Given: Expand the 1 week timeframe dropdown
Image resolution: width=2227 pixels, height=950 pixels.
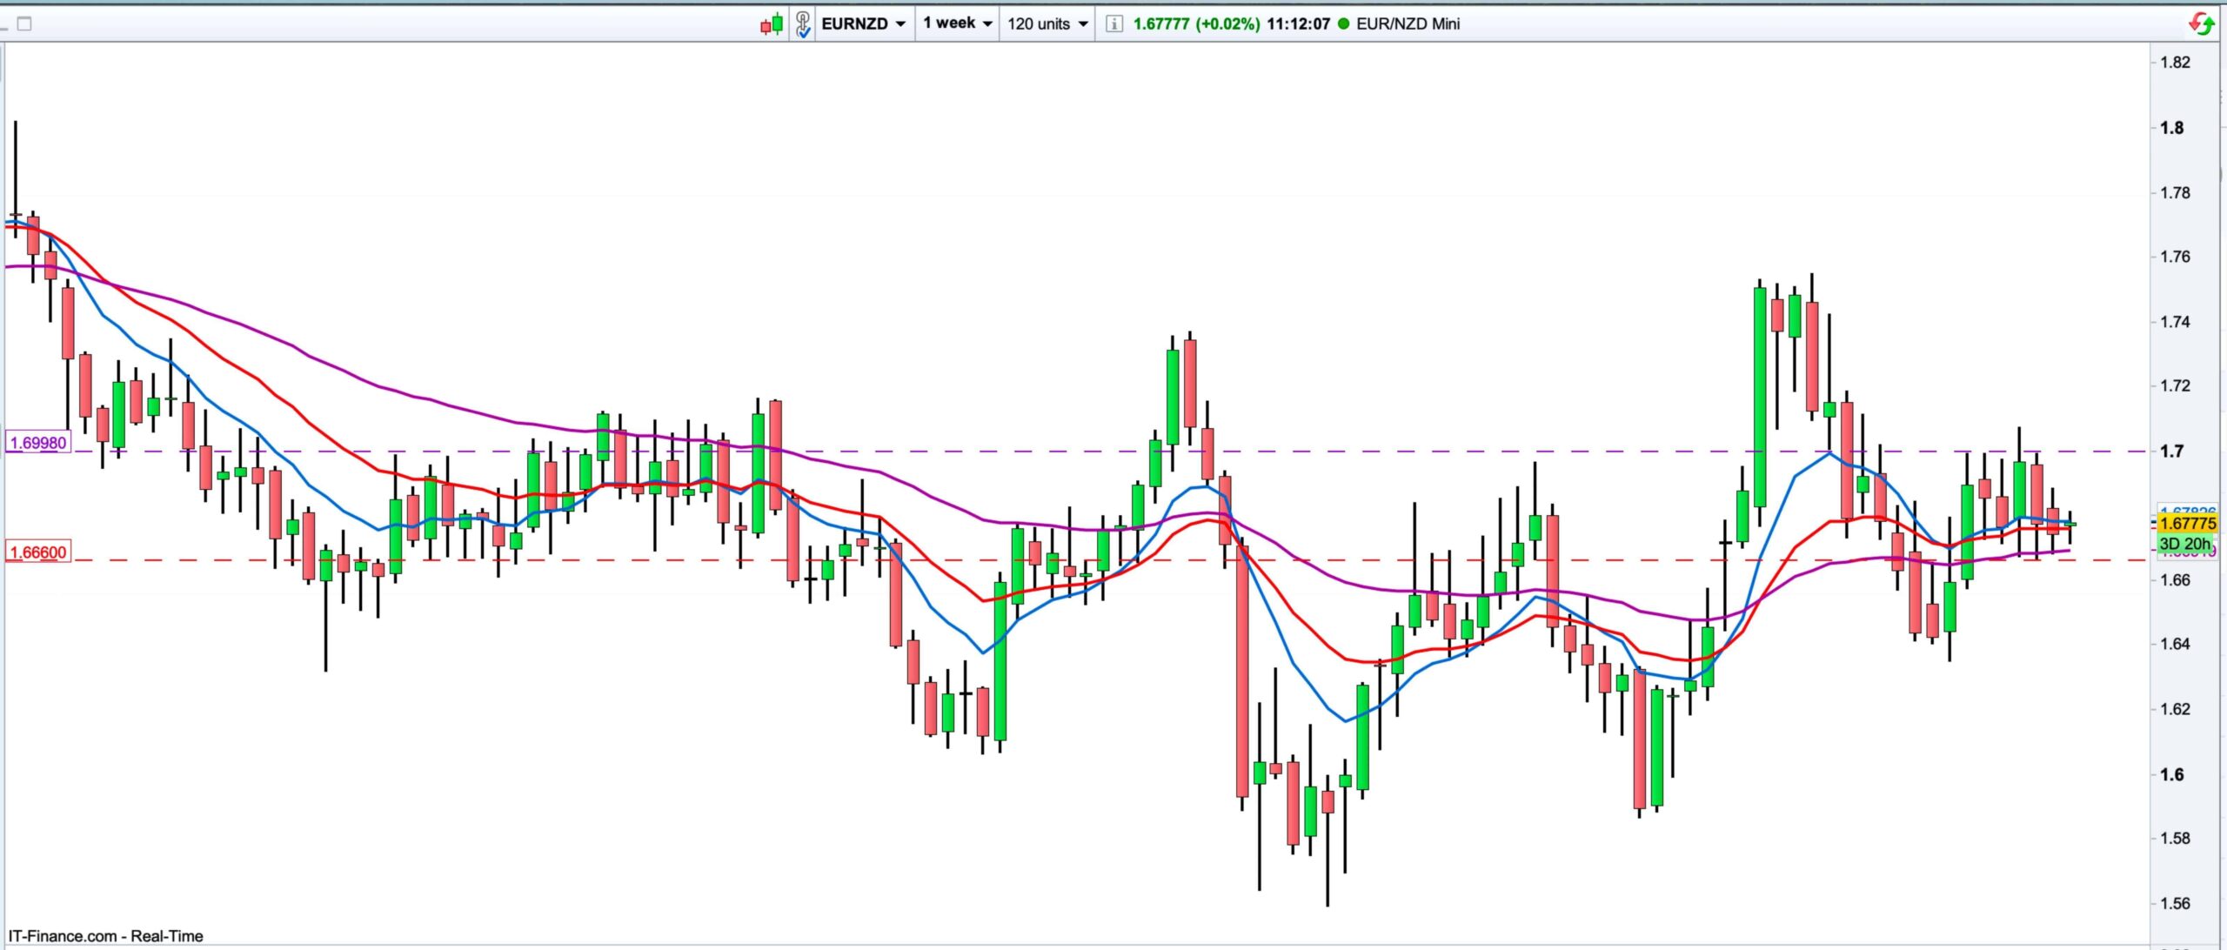Looking at the screenshot, I should point(957,23).
